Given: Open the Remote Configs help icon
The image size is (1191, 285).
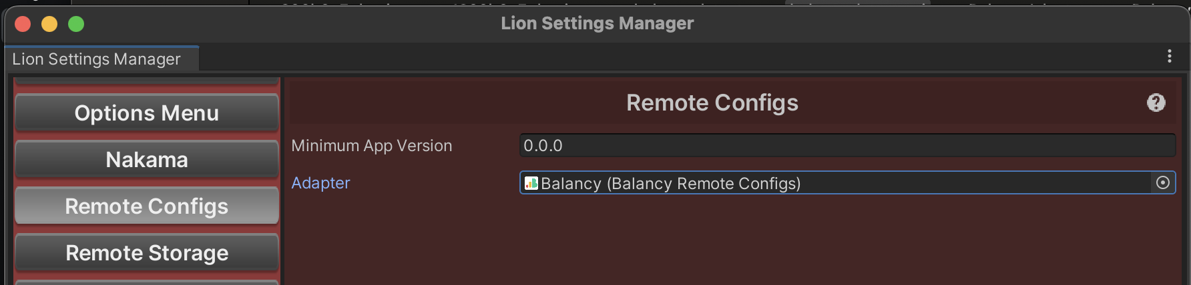Looking at the screenshot, I should coord(1156,103).
